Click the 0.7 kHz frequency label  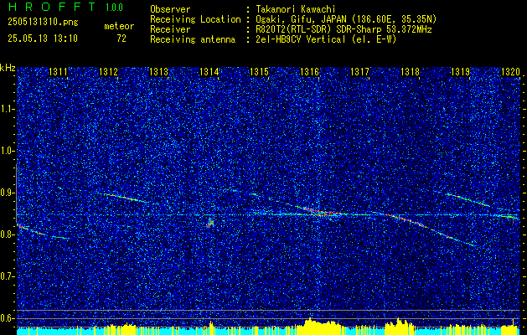pyautogui.click(x=7, y=276)
